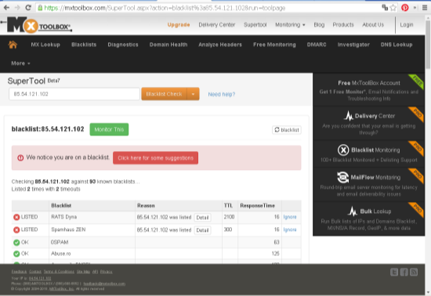Viewport: 431px width, 296px height.
Task: Open the Products link
Action: pyautogui.click(x=343, y=25)
